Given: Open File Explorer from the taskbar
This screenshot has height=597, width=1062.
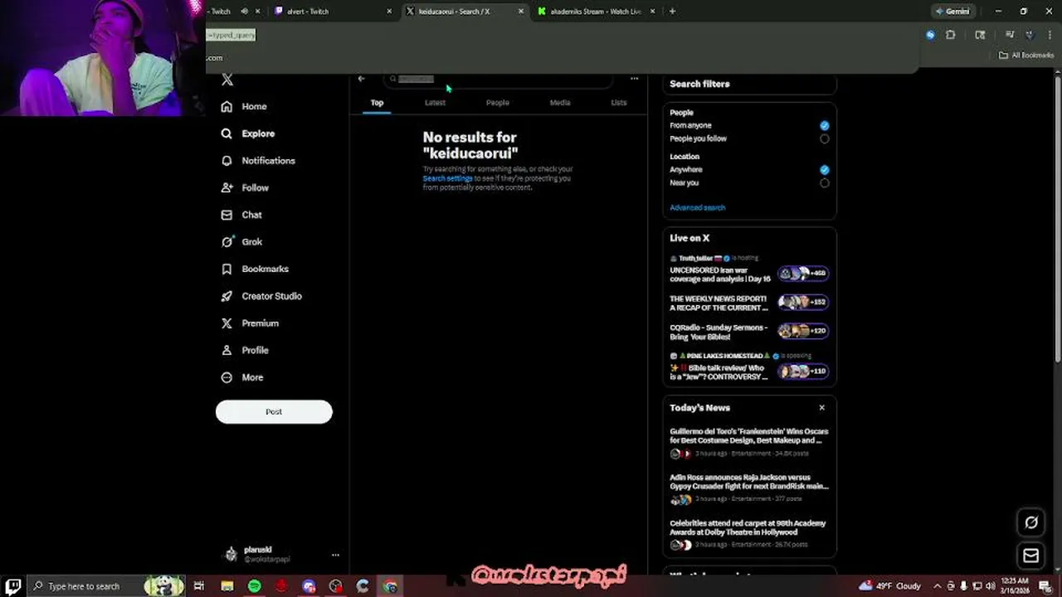Looking at the screenshot, I should pyautogui.click(x=227, y=586).
